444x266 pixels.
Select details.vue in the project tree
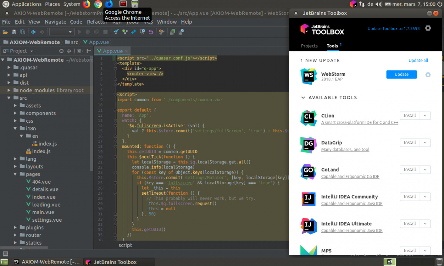[x=45, y=189]
